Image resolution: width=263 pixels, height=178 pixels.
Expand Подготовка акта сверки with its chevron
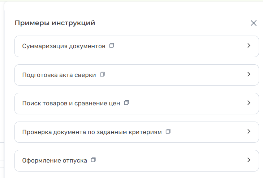(x=249, y=74)
